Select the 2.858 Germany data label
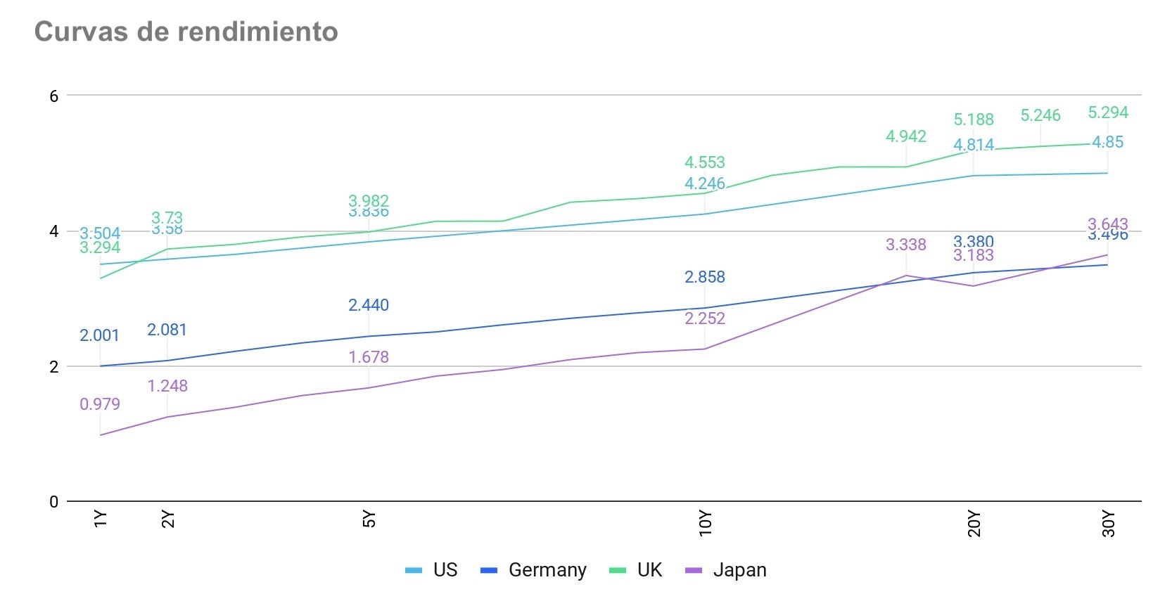Viewport: 1172px width, 613px height. [705, 277]
